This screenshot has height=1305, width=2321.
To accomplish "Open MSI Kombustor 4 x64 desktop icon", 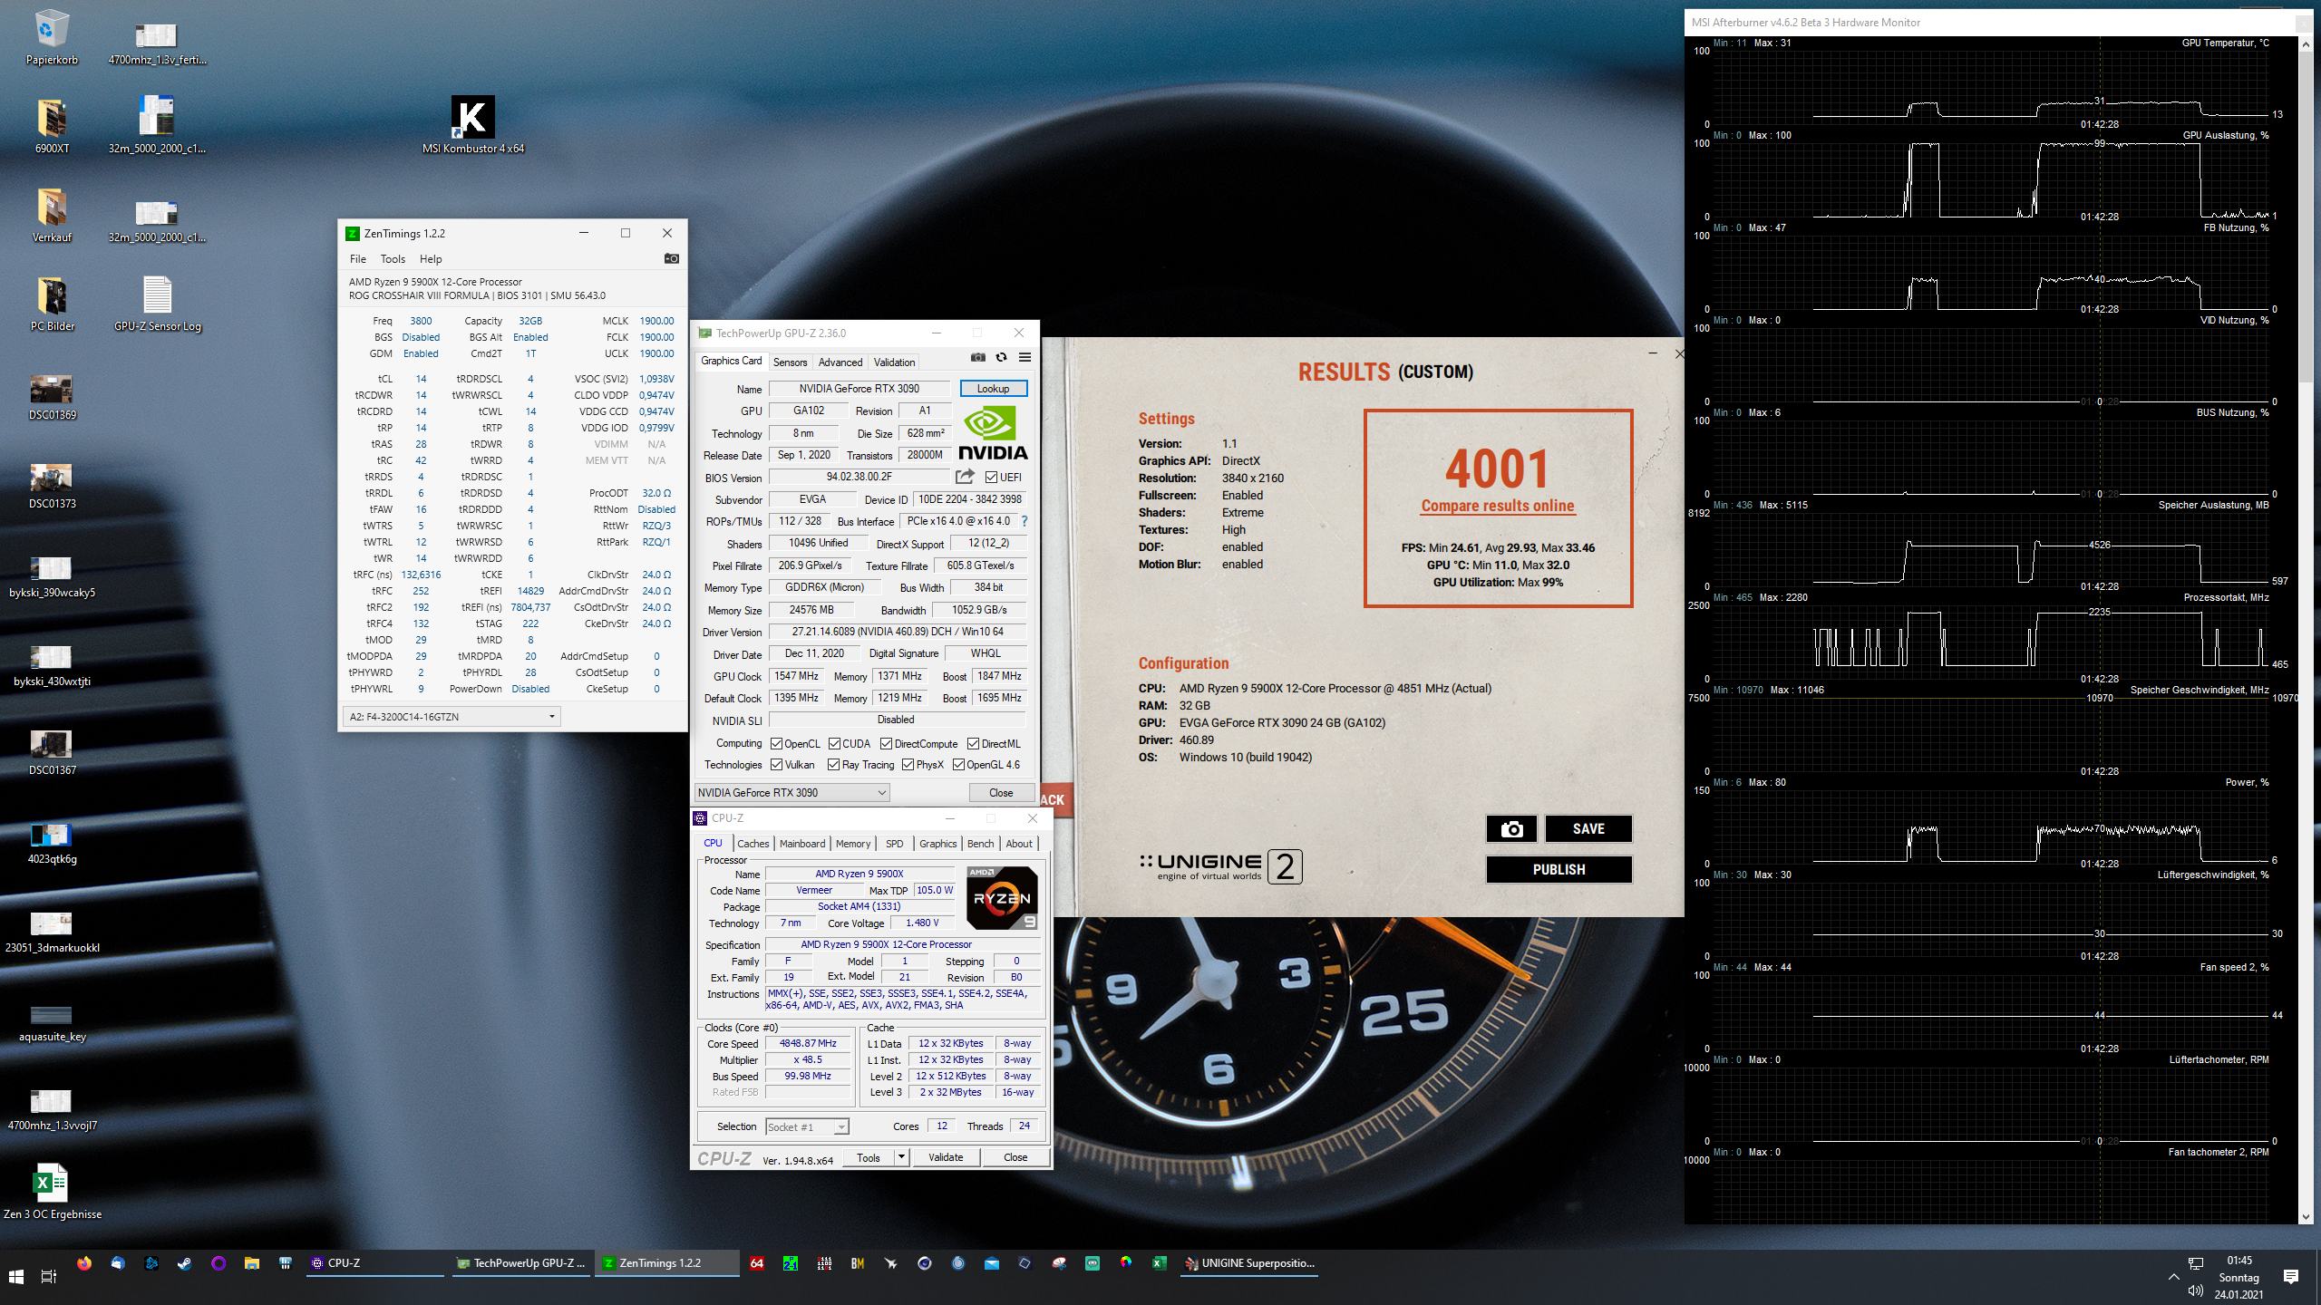I will 472,118.
